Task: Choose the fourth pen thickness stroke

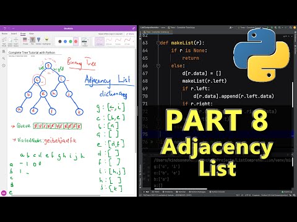Action: point(127,41)
